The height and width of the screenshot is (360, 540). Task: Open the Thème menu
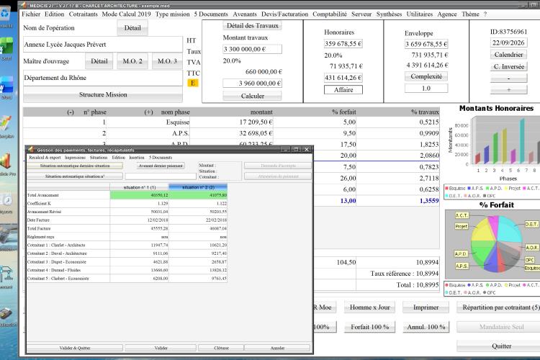[x=470, y=14]
